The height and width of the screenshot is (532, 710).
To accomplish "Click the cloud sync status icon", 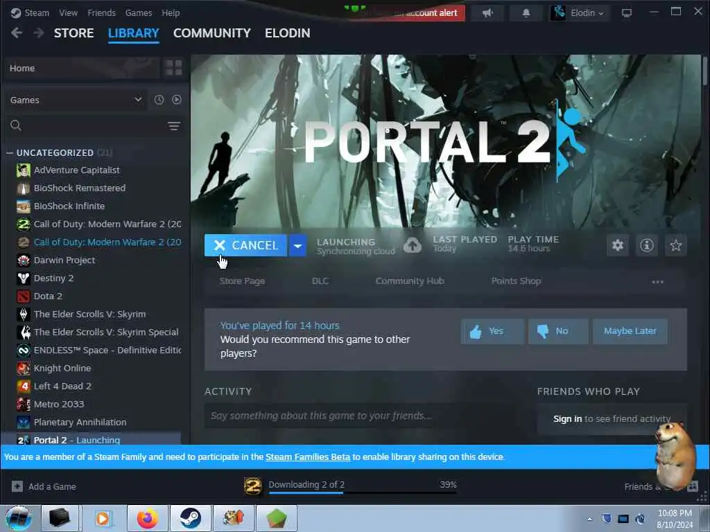I will click(x=412, y=245).
